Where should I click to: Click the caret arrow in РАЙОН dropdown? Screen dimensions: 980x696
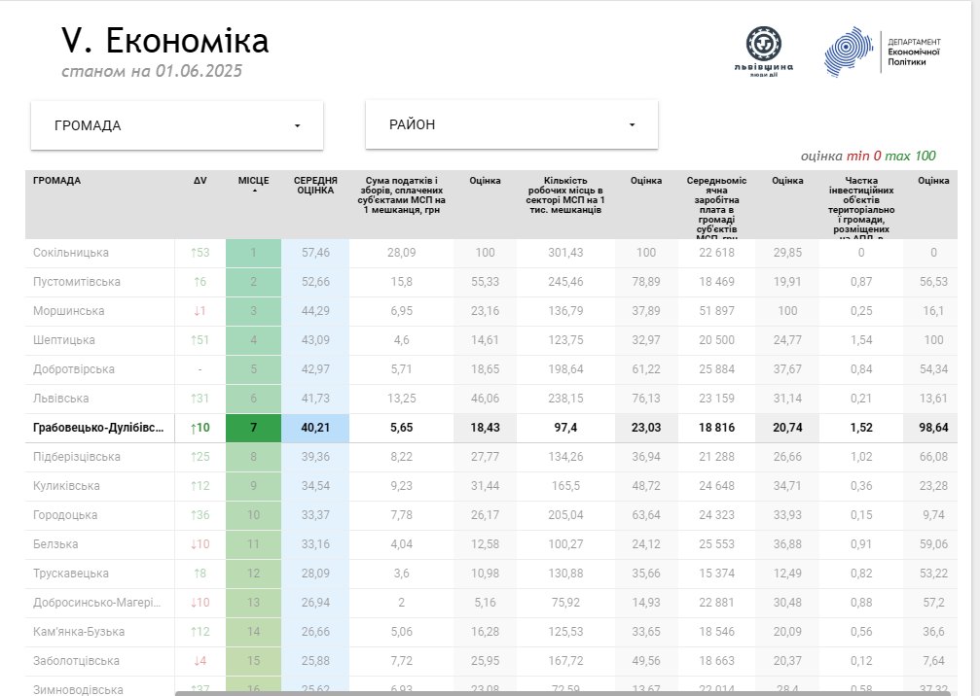pos(632,125)
